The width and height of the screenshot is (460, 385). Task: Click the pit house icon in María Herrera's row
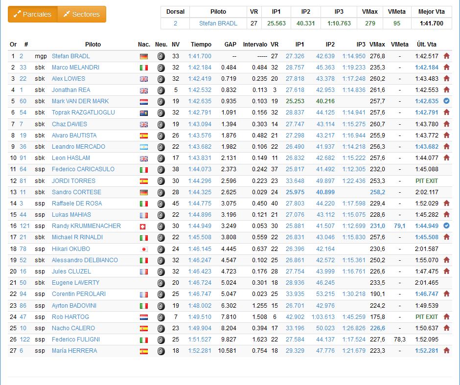pyautogui.click(x=446, y=351)
